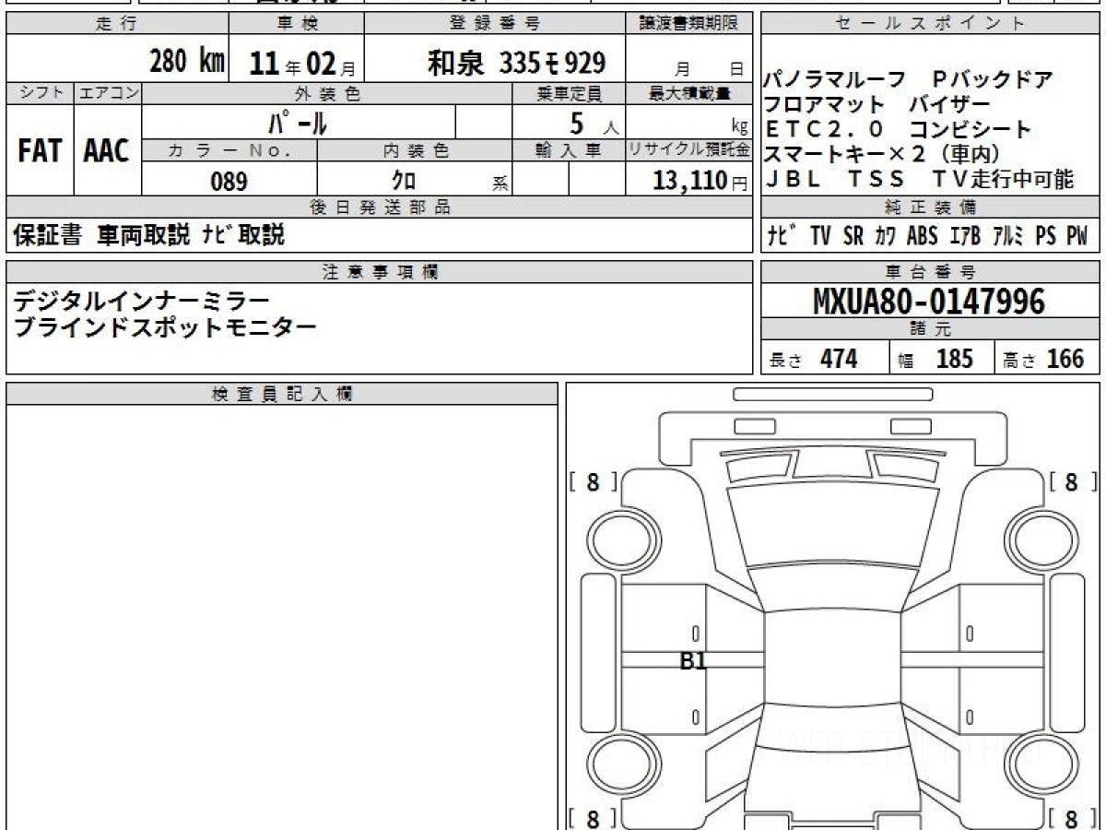The width and height of the screenshot is (1106, 830).
Task: Select inspection expiry 11年02月
Action: pos(302,63)
